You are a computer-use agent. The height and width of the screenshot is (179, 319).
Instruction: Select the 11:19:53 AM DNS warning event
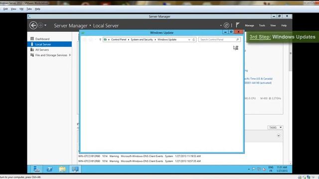pos(140,156)
